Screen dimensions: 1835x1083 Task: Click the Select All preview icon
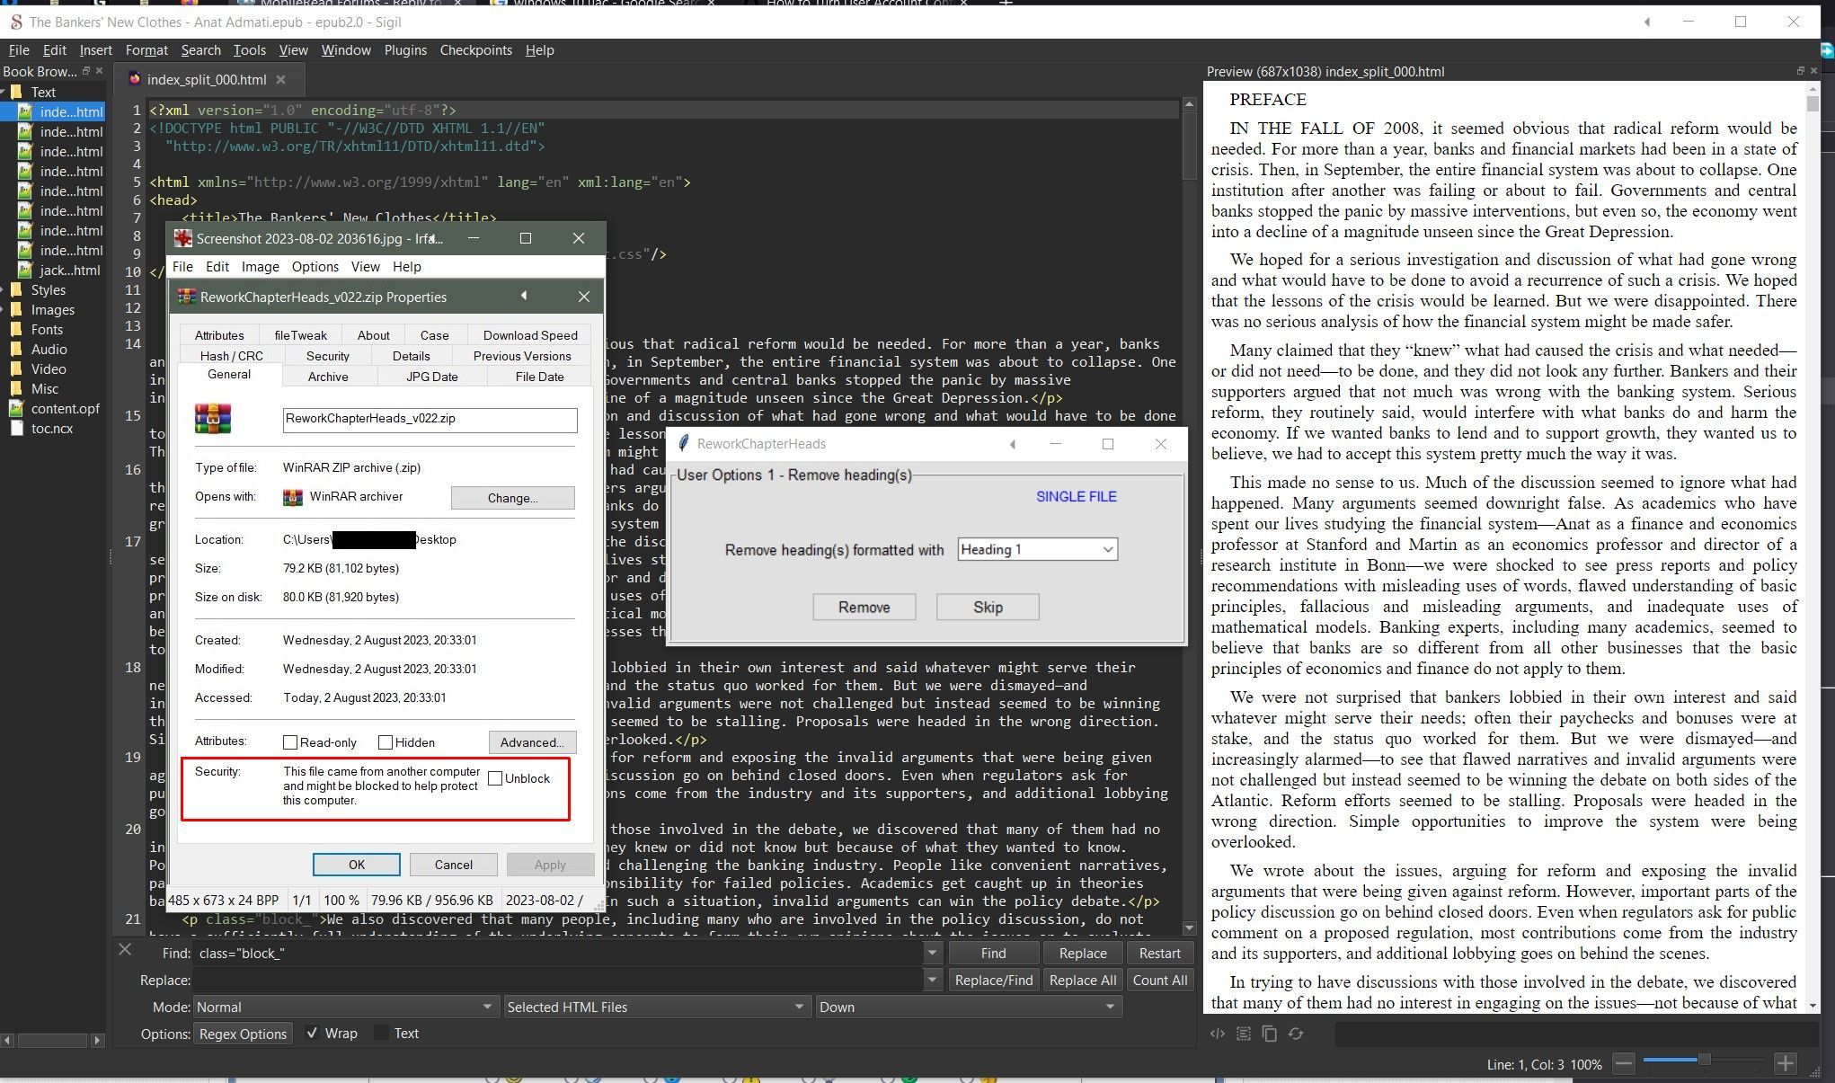pos(1244,1034)
